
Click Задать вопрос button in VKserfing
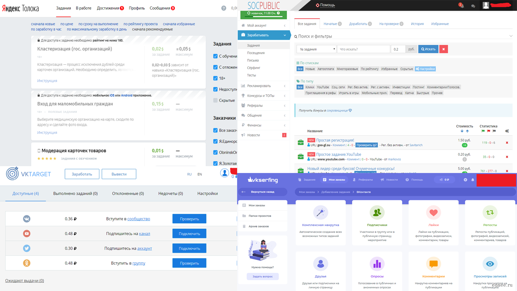pyautogui.click(x=263, y=276)
